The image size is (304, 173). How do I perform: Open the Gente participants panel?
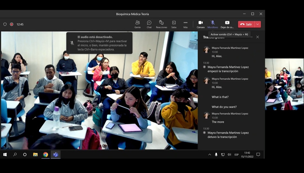(x=137, y=24)
